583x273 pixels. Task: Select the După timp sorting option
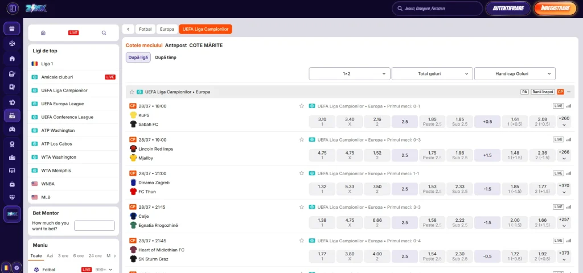click(x=166, y=57)
